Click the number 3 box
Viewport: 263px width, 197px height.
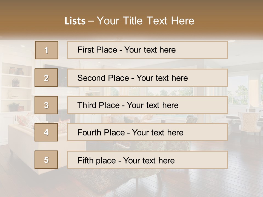click(46, 105)
